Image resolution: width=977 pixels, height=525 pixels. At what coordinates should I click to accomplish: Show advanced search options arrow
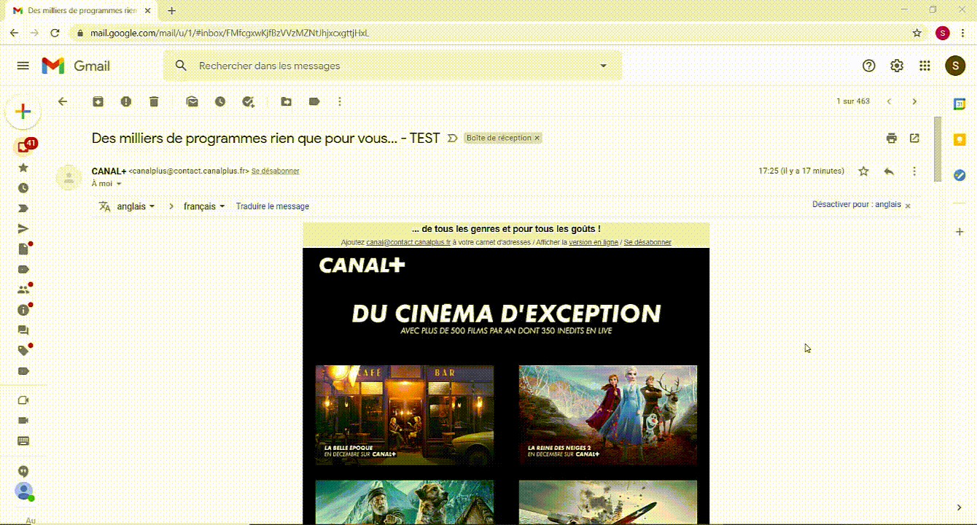(603, 66)
